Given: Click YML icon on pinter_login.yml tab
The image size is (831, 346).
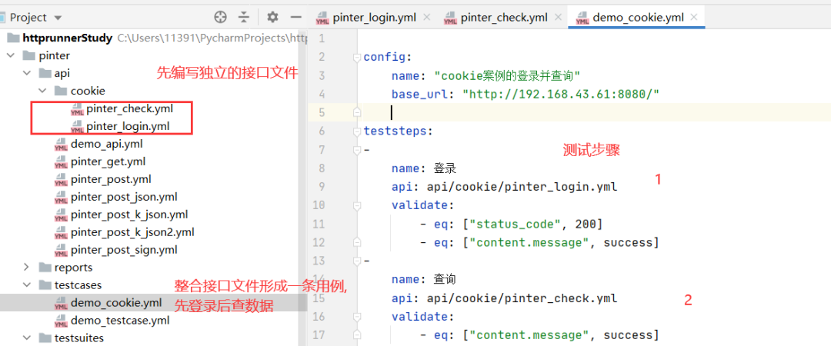Looking at the screenshot, I should pos(322,18).
